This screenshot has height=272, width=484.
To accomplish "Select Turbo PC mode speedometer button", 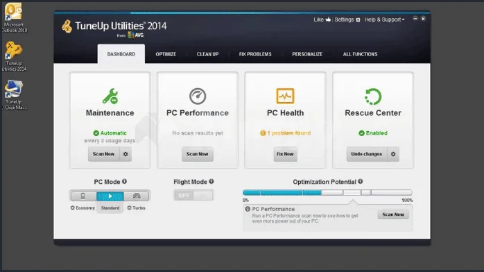I will click(x=137, y=196).
